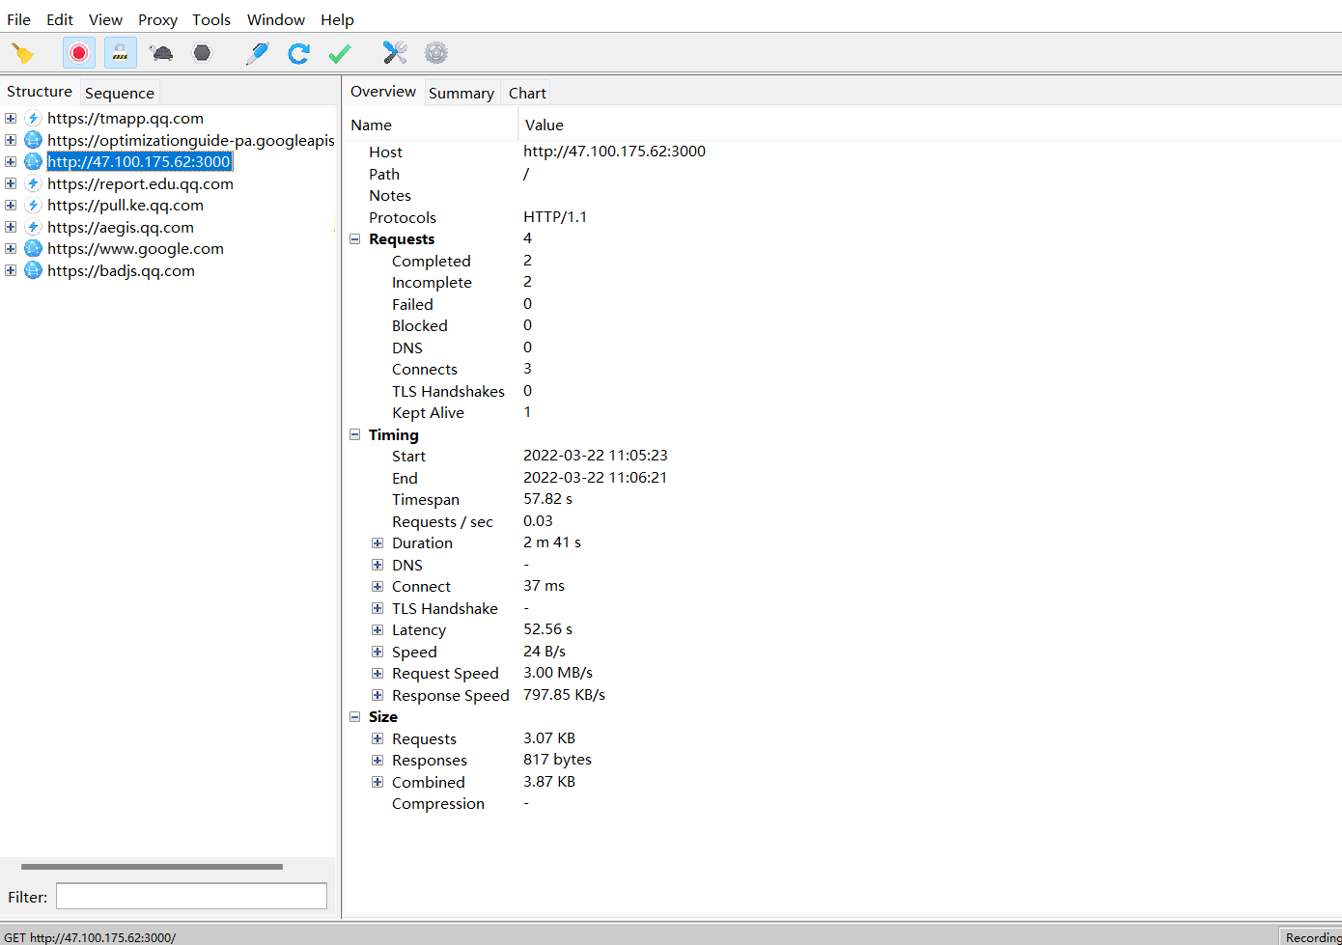Switch to the Sequence tab
Screen dimensions: 1342x945
click(120, 93)
